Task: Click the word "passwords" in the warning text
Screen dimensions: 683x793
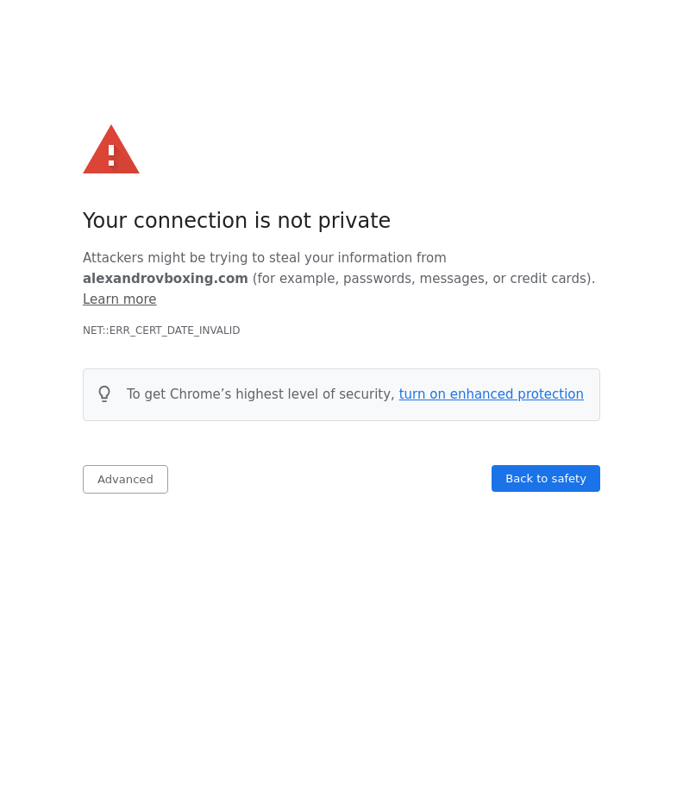Action: tap(378, 279)
